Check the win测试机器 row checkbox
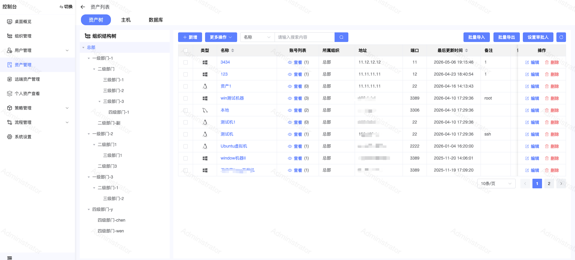Image resolution: width=575 pixels, height=260 pixels. pyautogui.click(x=186, y=98)
